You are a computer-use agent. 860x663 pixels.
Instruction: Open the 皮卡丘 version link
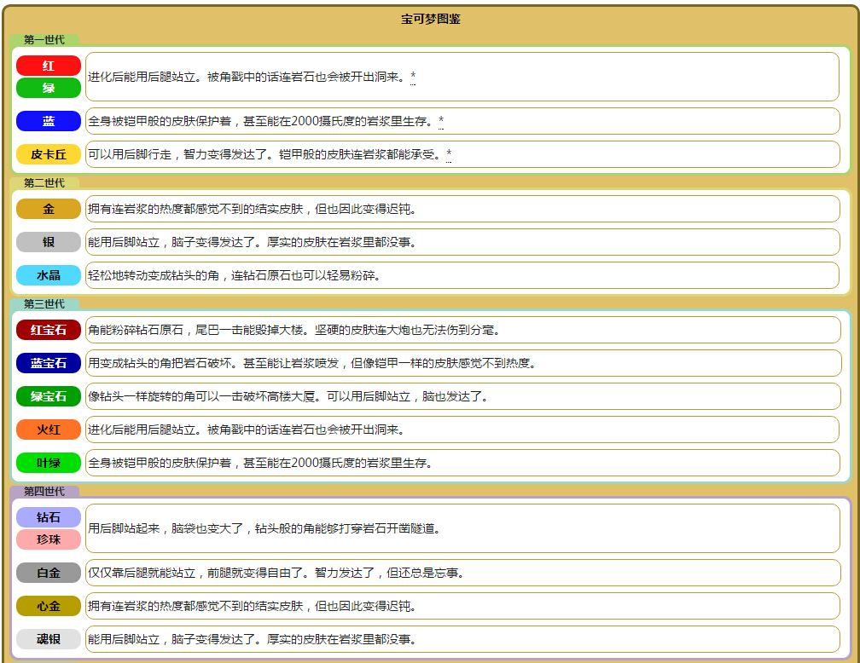(49, 154)
